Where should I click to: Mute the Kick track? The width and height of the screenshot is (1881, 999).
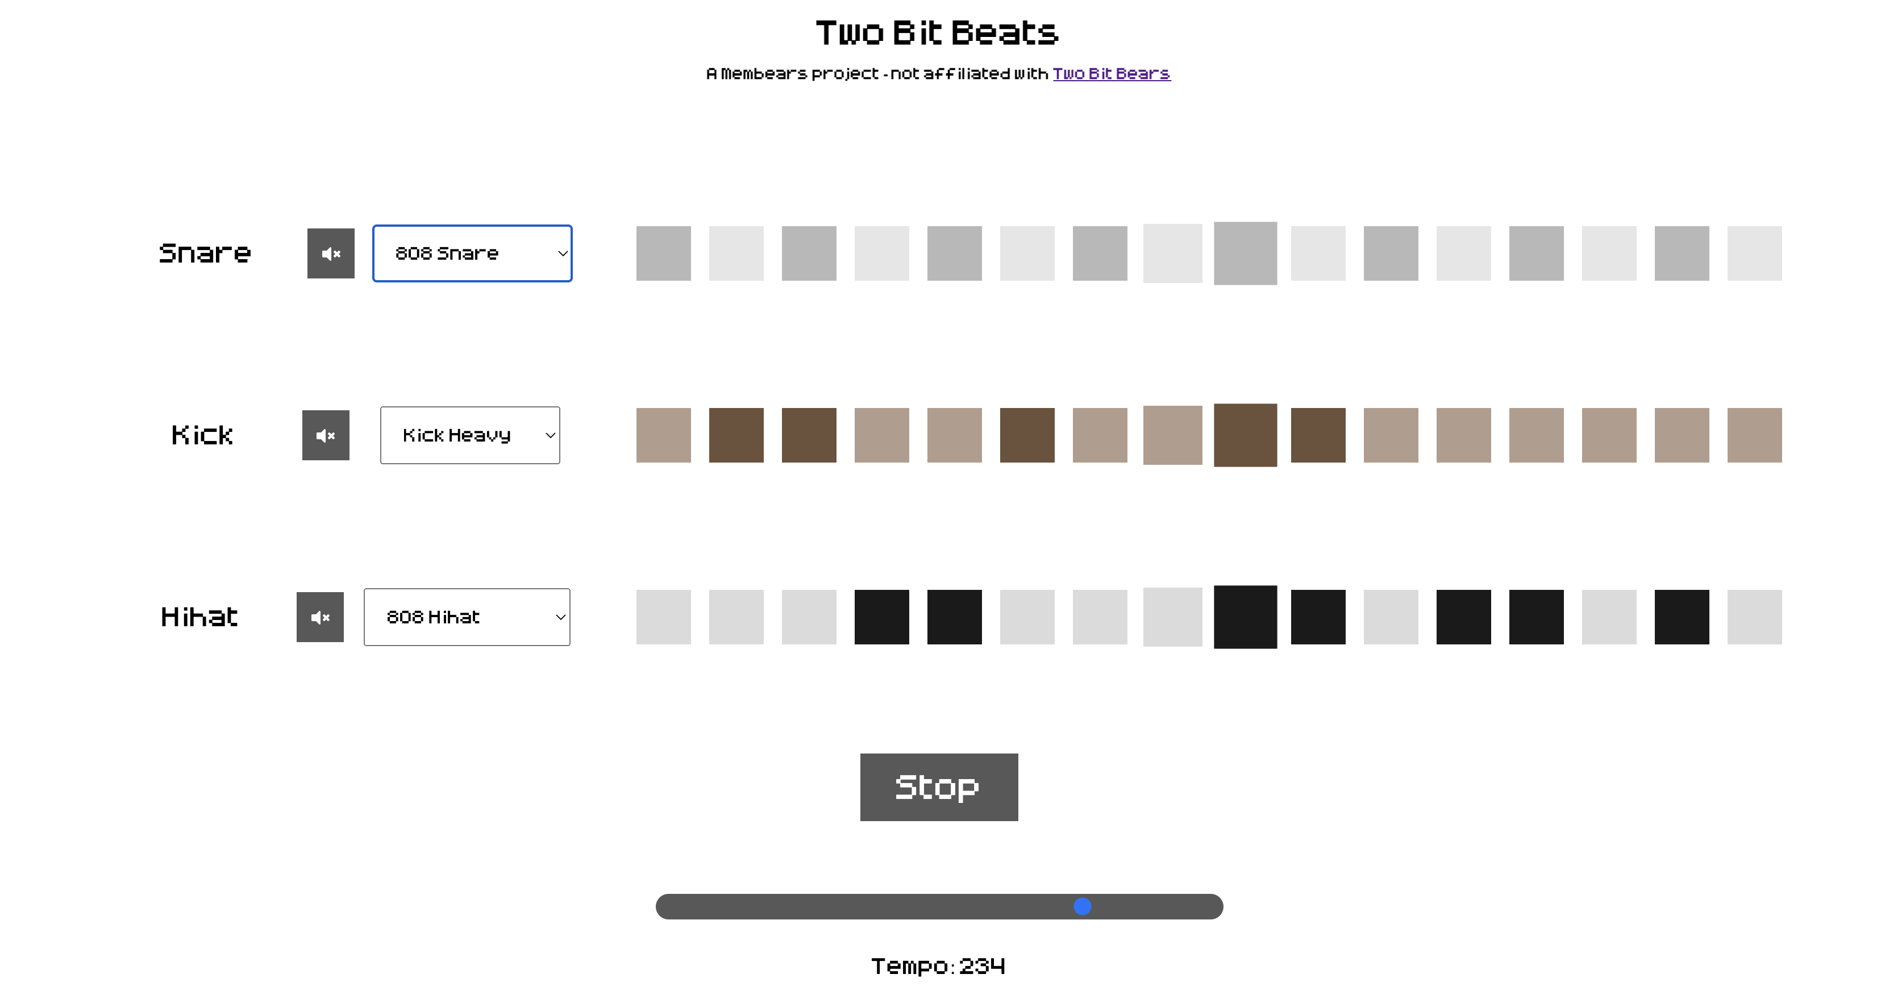pyautogui.click(x=326, y=435)
